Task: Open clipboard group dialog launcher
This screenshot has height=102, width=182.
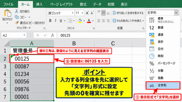Action: pyautogui.click(x=44, y=28)
